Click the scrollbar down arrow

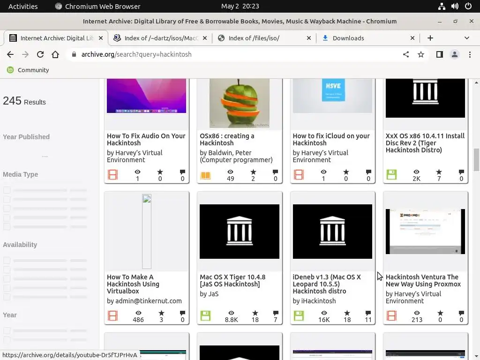point(476,357)
